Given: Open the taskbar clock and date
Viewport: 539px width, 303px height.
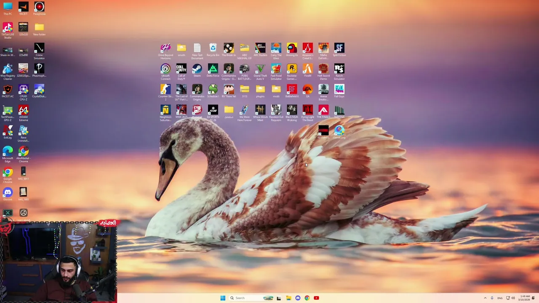Looking at the screenshot, I should pyautogui.click(x=525, y=298).
